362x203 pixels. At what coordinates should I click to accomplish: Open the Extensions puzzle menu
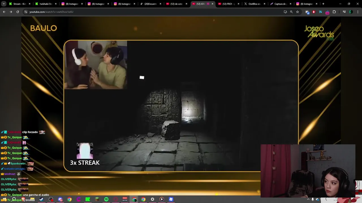click(x=334, y=12)
